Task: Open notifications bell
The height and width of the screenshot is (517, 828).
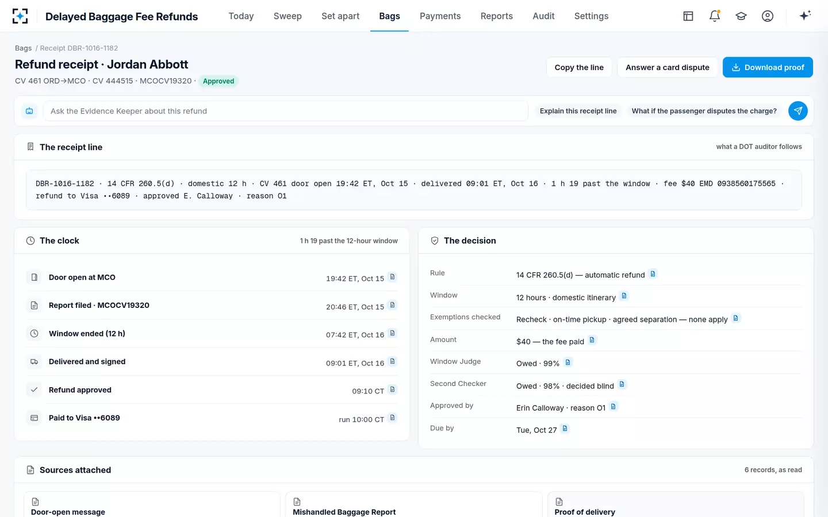Action: (715, 16)
